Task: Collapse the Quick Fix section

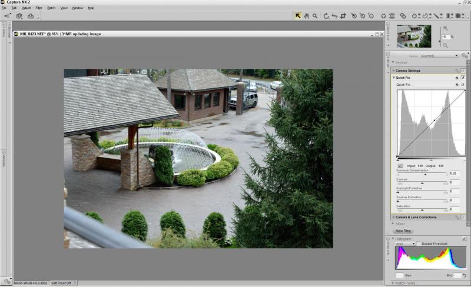Action: (393, 78)
